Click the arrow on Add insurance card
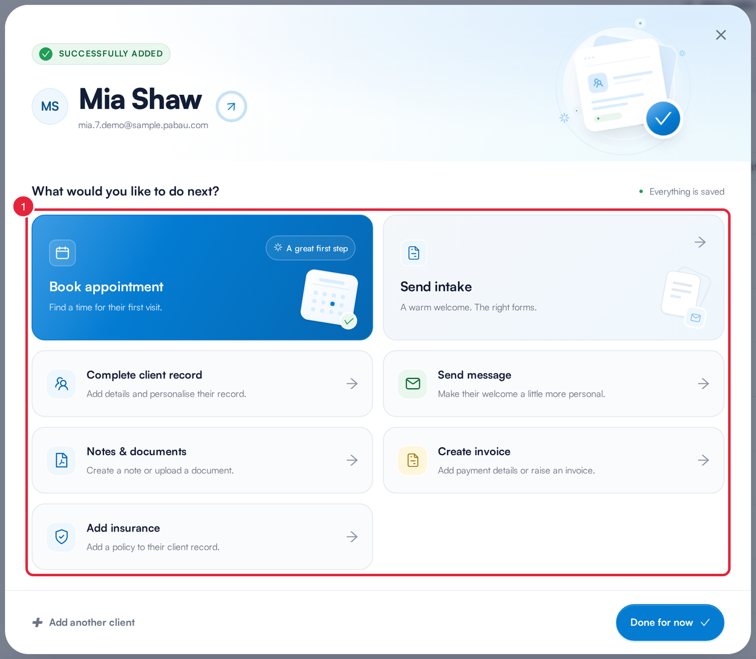 tap(352, 537)
